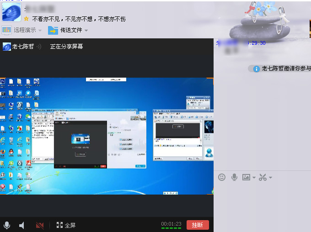Enter fullscreen with 全屏 button

[66, 225]
